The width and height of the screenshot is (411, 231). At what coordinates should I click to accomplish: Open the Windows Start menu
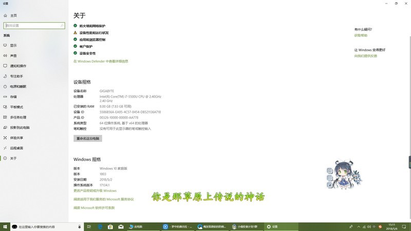coord(5,226)
